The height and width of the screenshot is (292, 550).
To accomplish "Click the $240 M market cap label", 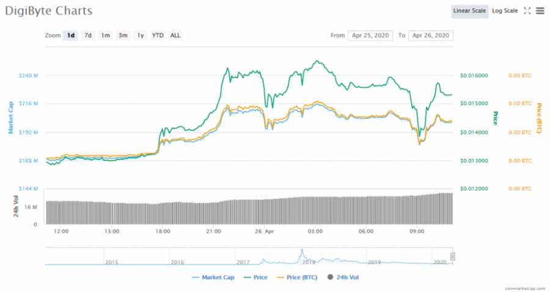I will click(28, 75).
